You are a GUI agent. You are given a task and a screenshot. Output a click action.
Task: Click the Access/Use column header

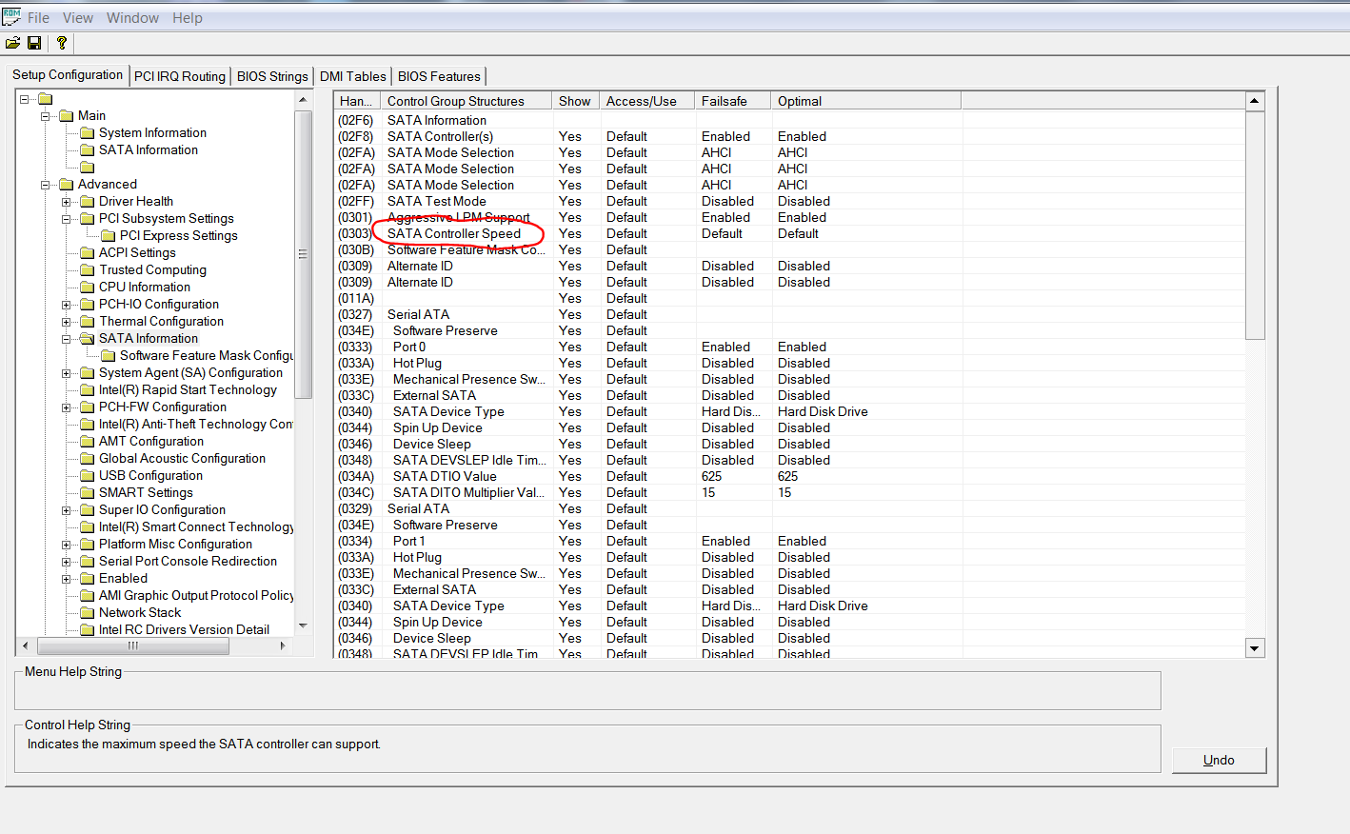pos(647,101)
